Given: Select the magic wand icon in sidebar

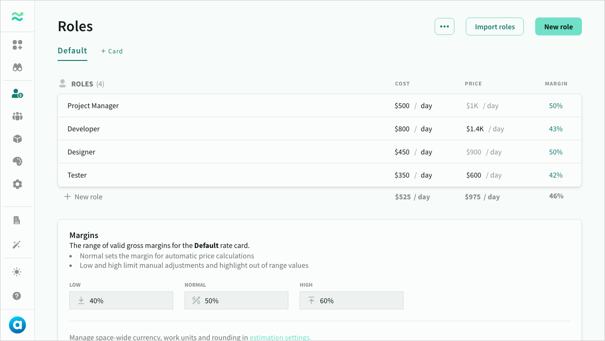Looking at the screenshot, I should 17,245.
